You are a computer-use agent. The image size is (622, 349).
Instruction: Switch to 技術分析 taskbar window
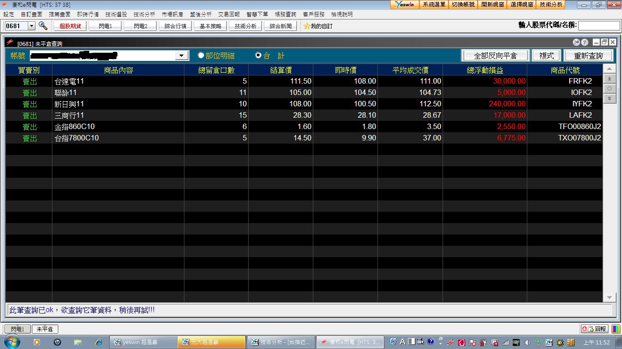click(x=281, y=342)
